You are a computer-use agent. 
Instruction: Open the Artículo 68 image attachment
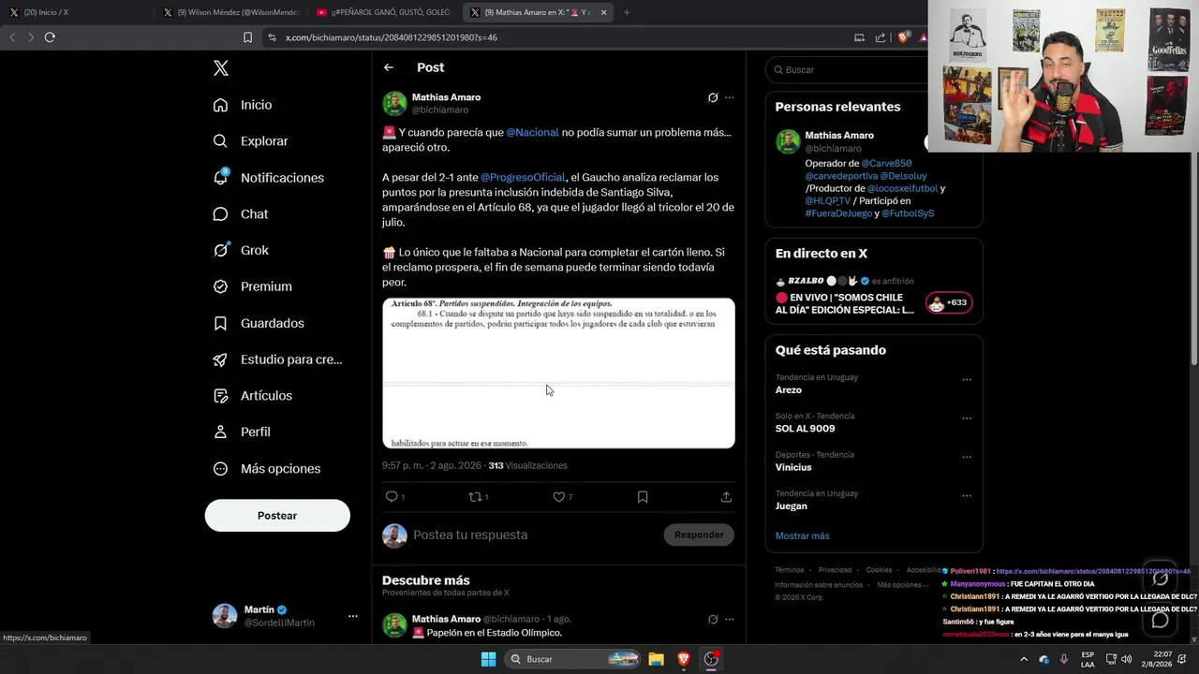558,374
